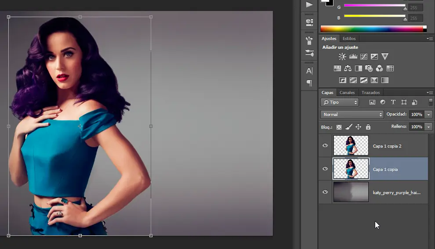Open the Capas panel options menu
Image resolution: width=435 pixels, height=249 pixels.
point(430,92)
